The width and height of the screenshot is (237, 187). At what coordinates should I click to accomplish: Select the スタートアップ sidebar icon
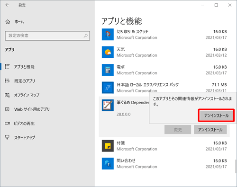[7, 137]
